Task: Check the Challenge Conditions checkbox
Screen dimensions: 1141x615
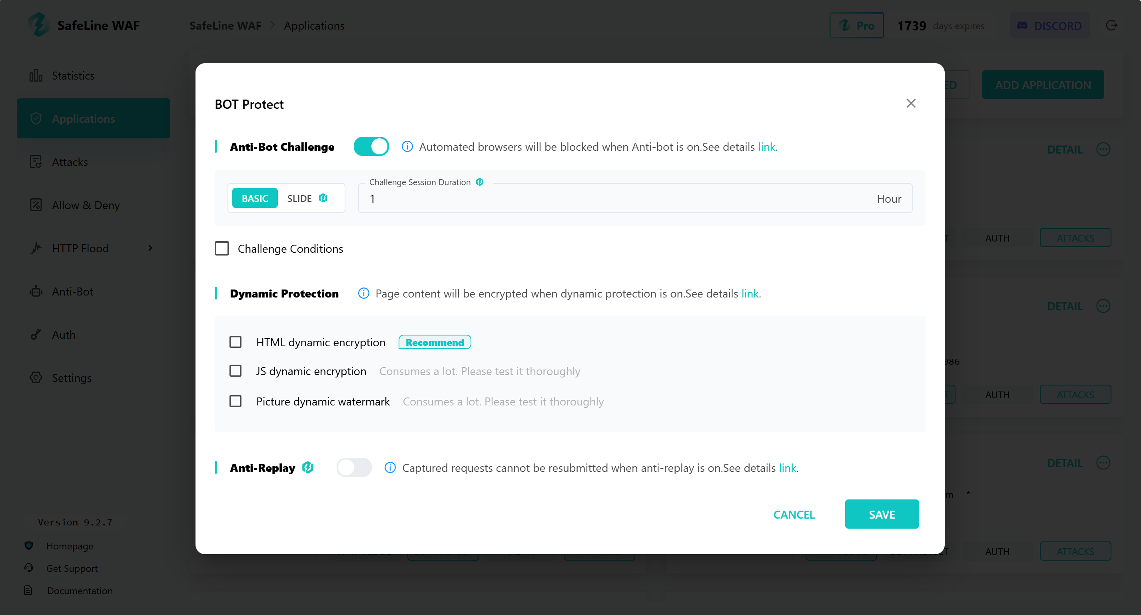Action: point(222,249)
